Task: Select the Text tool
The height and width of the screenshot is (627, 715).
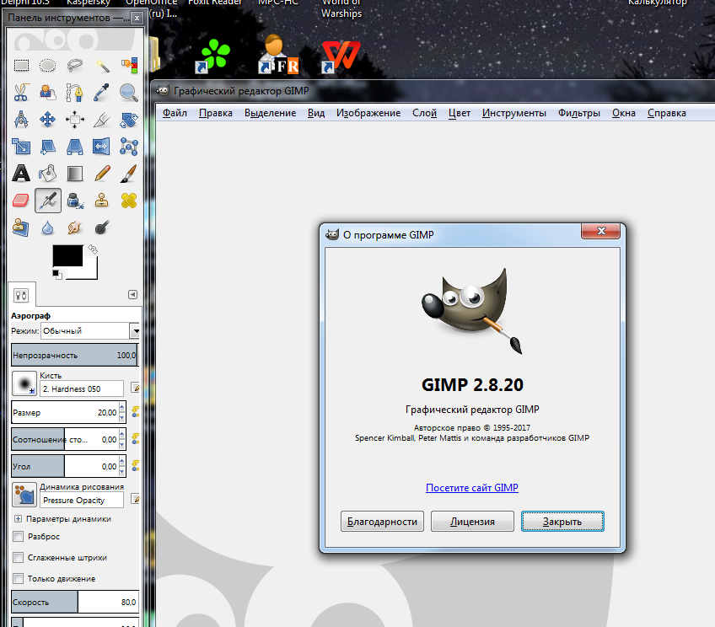Action: pos(21,174)
